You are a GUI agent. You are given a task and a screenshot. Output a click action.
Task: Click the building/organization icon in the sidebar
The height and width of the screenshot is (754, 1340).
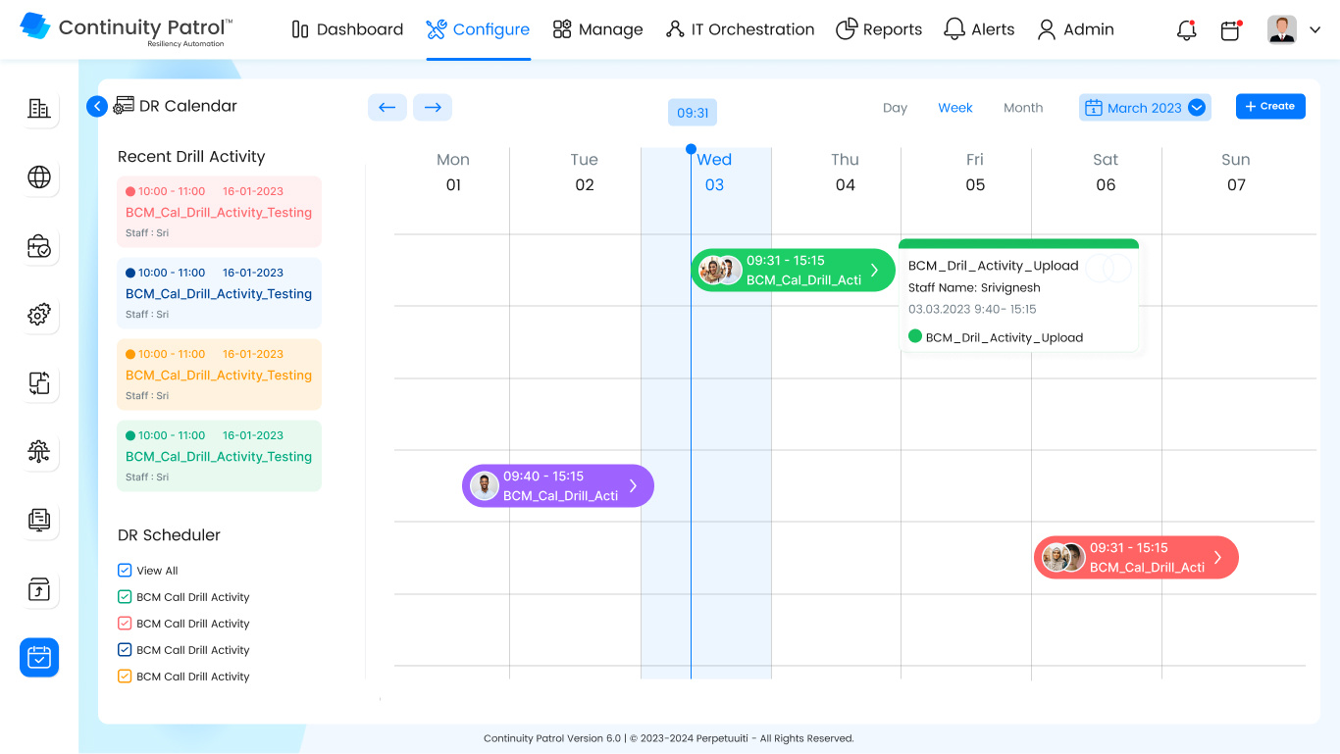tap(38, 109)
